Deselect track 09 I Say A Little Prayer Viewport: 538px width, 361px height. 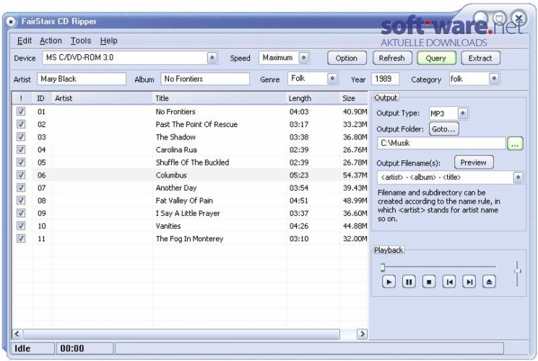pyautogui.click(x=21, y=213)
